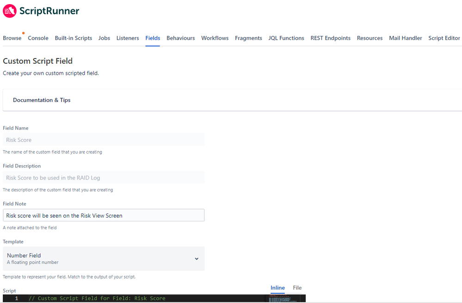462x303 pixels.
Task: Select the Fields tab
Action: click(x=153, y=38)
